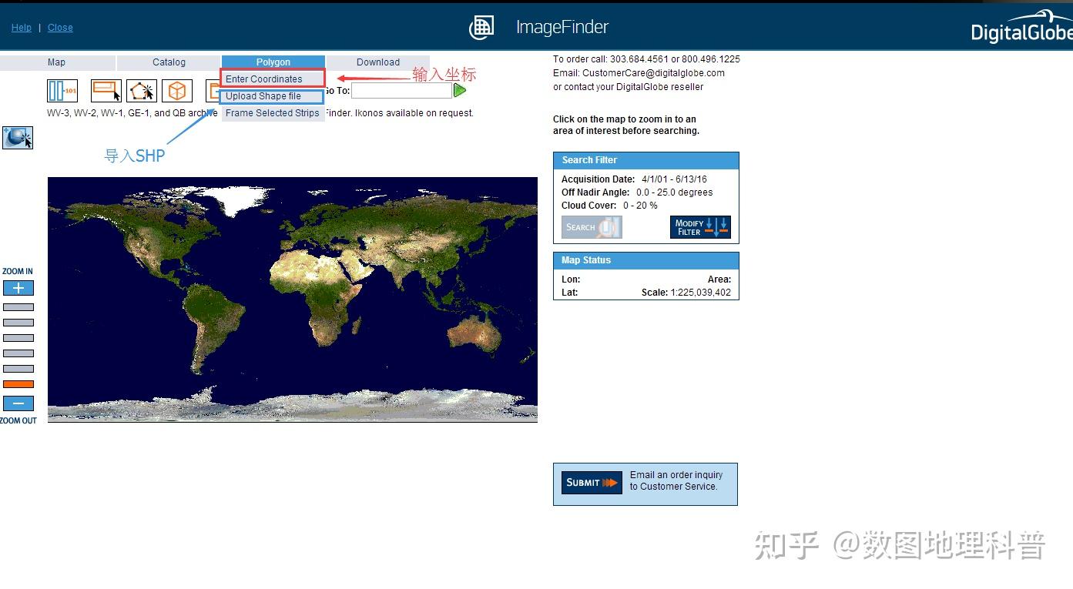Select the polygon drawing tool
Viewport: 1073px width, 589px height.
click(142, 90)
